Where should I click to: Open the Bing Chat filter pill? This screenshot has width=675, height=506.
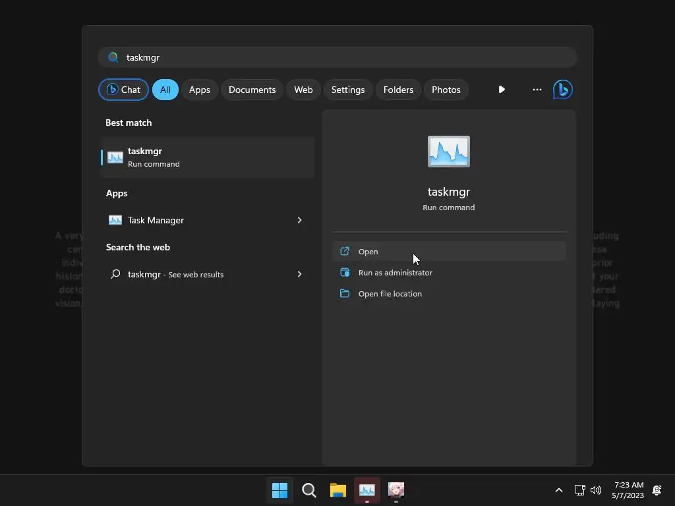tap(123, 90)
